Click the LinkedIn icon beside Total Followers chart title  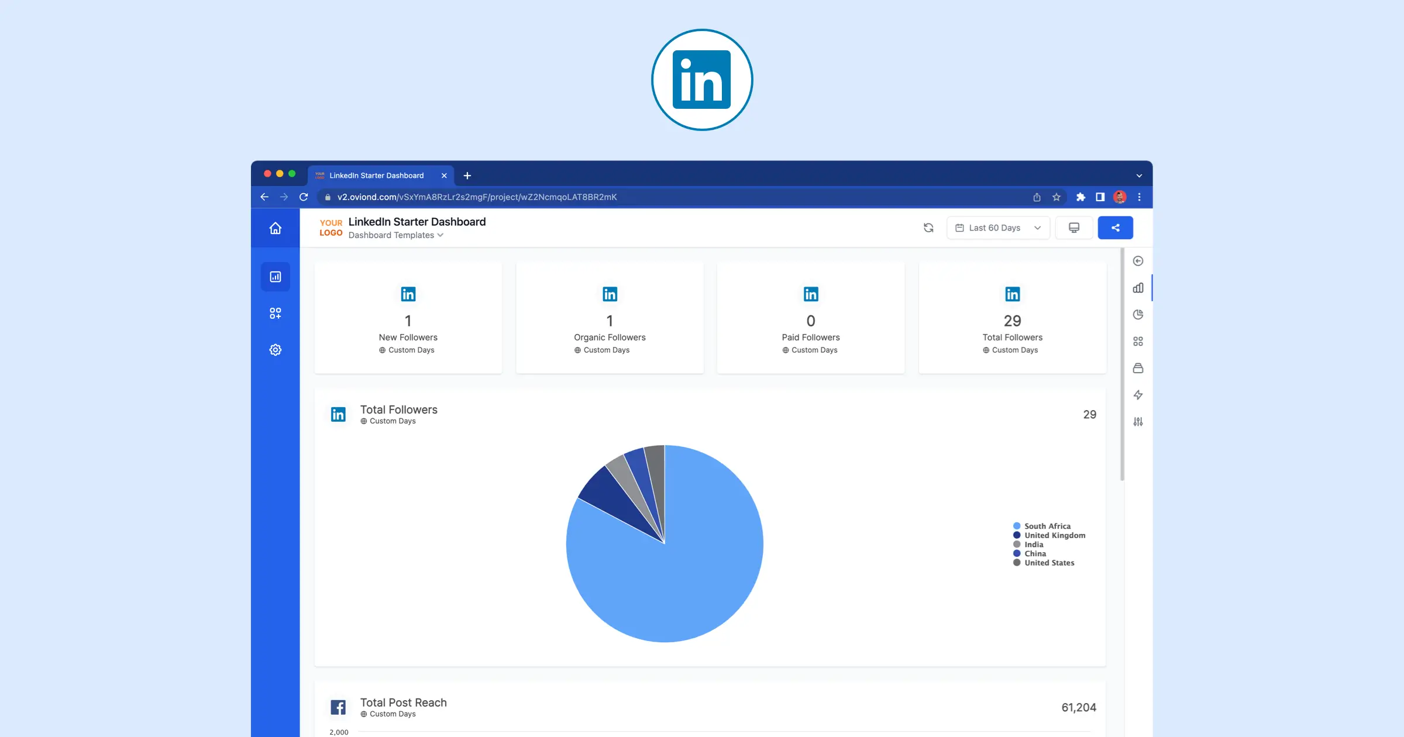coord(338,414)
